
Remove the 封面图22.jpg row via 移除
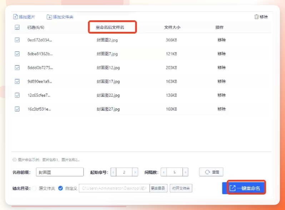tap(221, 95)
